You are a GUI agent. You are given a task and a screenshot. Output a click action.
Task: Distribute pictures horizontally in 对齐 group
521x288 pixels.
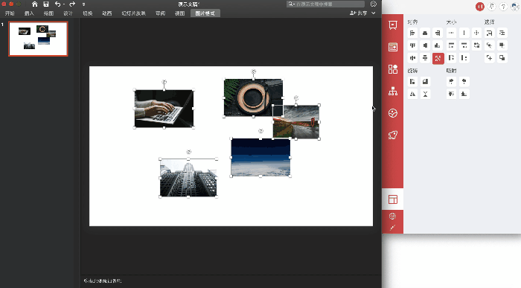412,58
